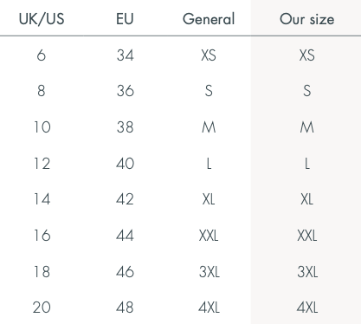Click EU size 38

coord(126,127)
